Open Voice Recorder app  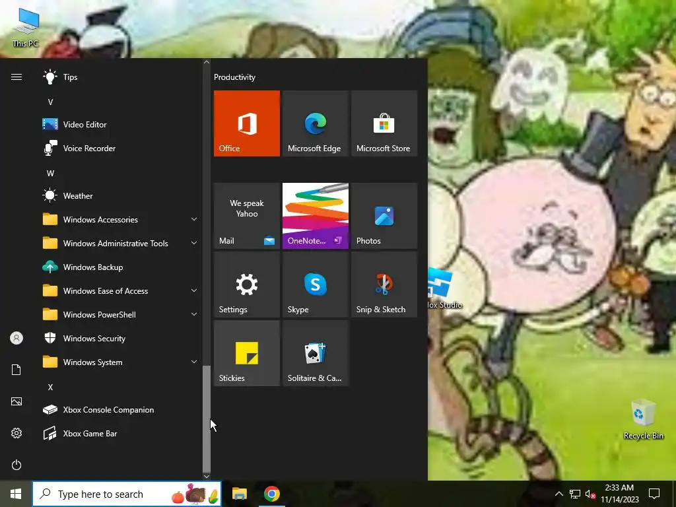[121, 149]
